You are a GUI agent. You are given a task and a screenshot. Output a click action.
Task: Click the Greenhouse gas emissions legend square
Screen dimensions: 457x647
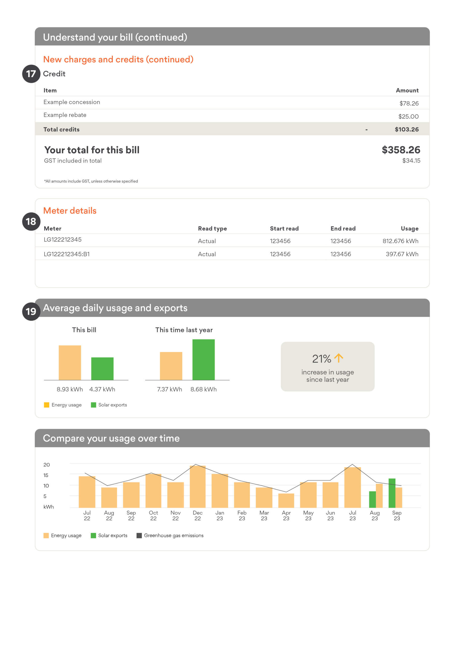(139, 535)
